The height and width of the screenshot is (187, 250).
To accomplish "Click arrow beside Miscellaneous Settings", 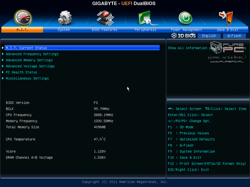I will click(x=3, y=78).
